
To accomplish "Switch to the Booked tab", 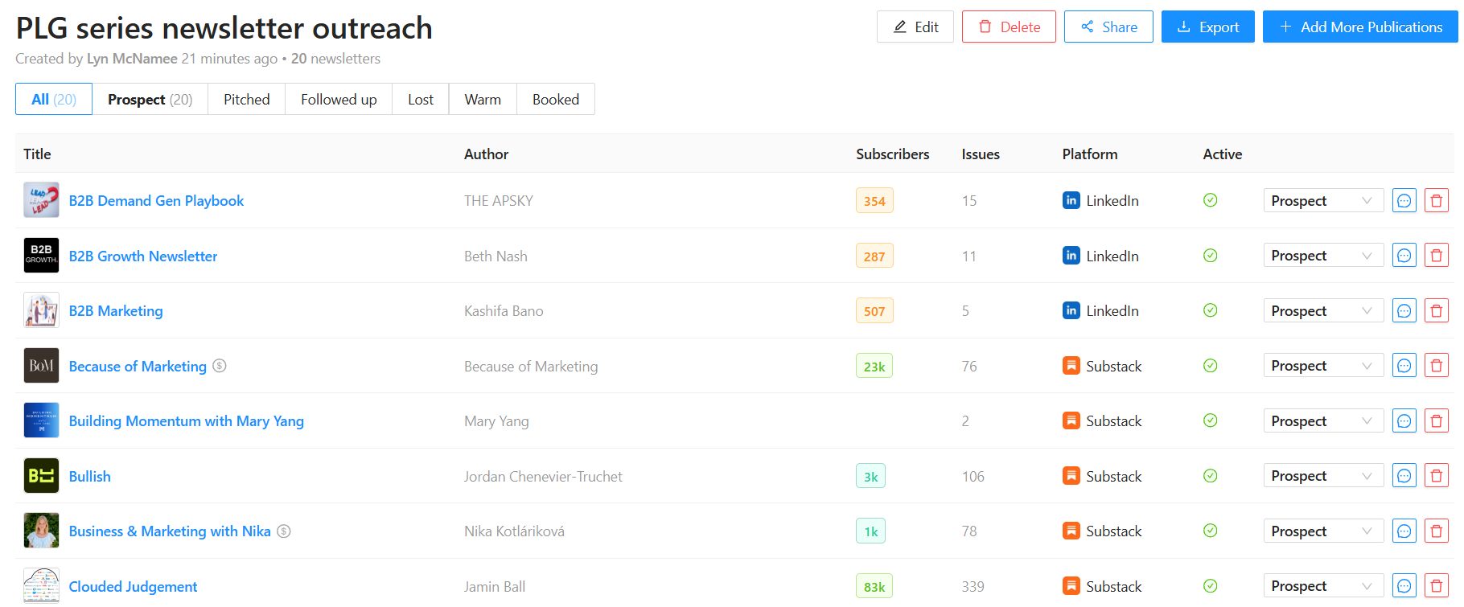I will 556,99.
